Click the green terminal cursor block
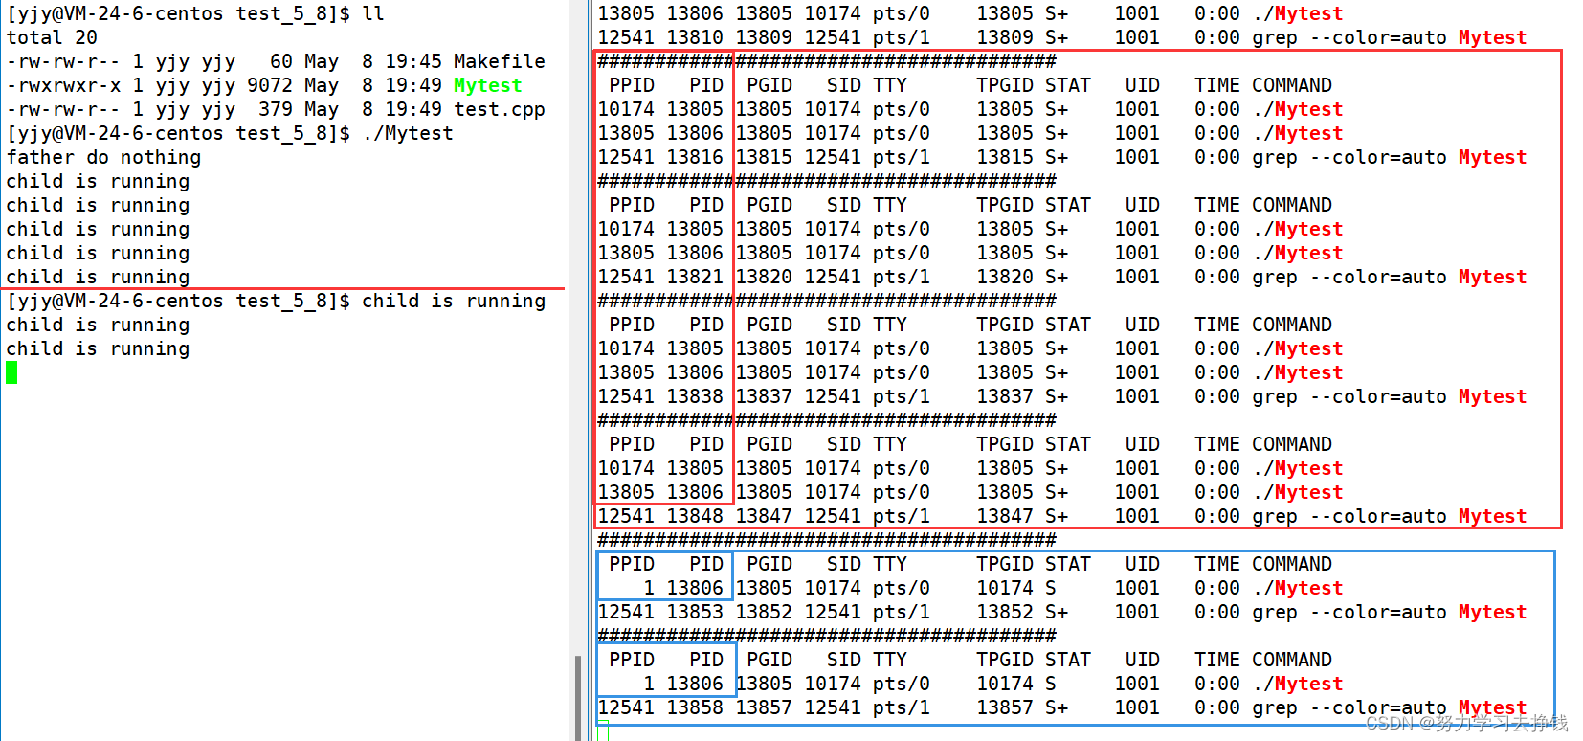 (11, 372)
